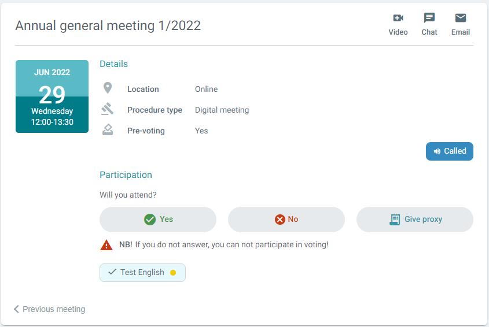
Task: Open the Video call icon
Action: 398,18
